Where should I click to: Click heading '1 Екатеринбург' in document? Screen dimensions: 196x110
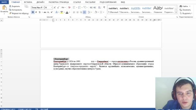[61, 59]
